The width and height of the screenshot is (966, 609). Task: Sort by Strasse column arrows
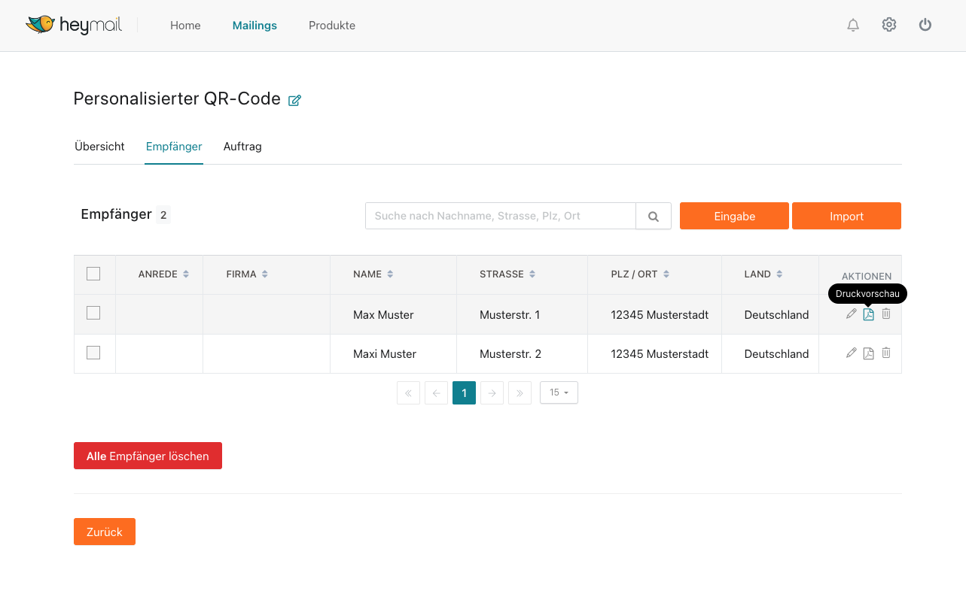532,274
